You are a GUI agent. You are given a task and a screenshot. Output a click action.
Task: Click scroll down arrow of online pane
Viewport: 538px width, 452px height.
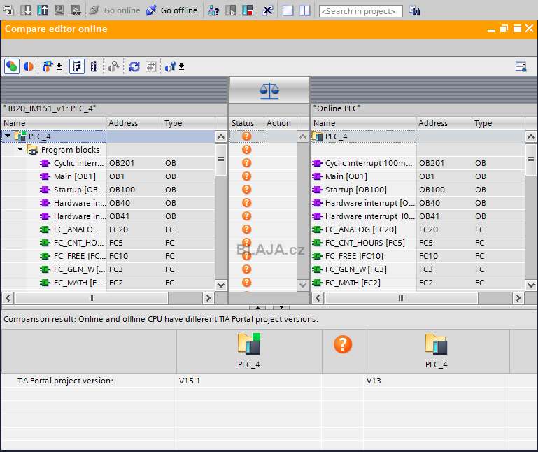(x=531, y=285)
